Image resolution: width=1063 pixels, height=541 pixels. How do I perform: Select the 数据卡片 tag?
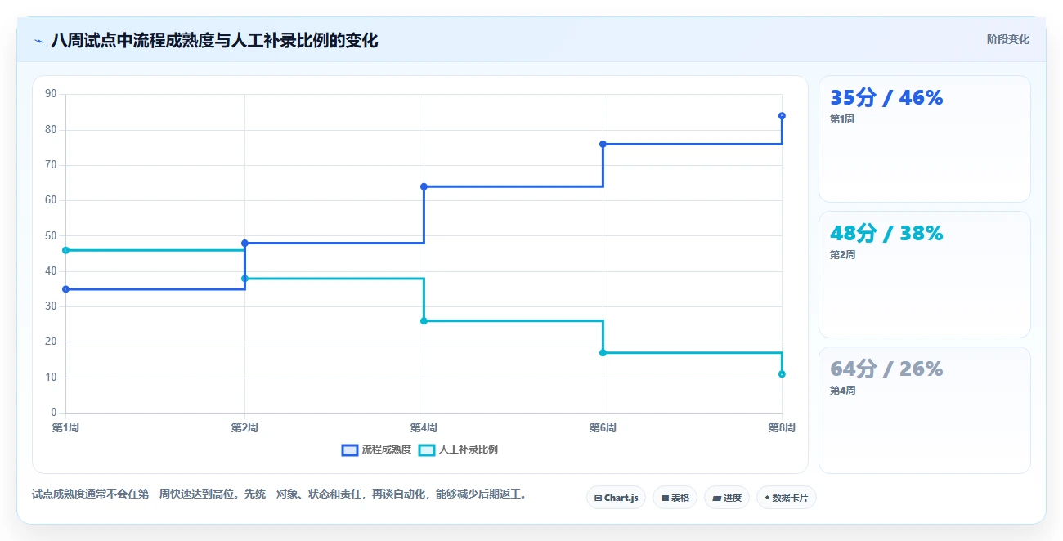click(787, 497)
